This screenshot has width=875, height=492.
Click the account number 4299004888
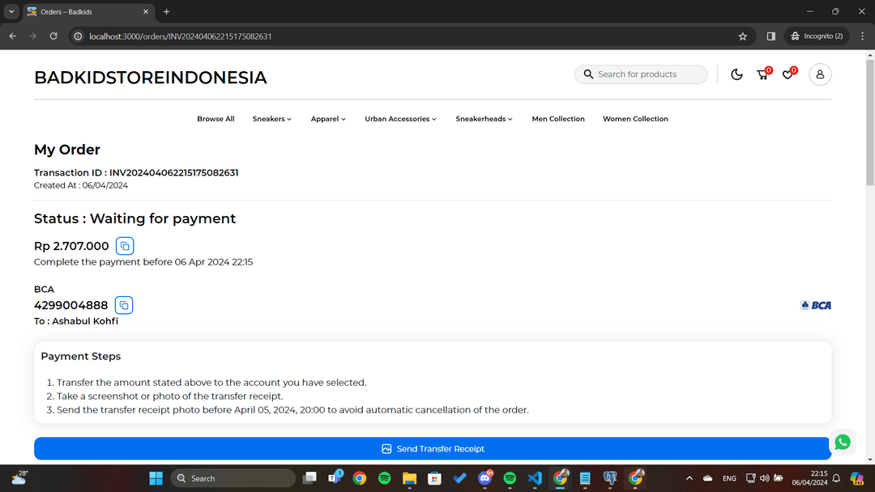(70, 305)
